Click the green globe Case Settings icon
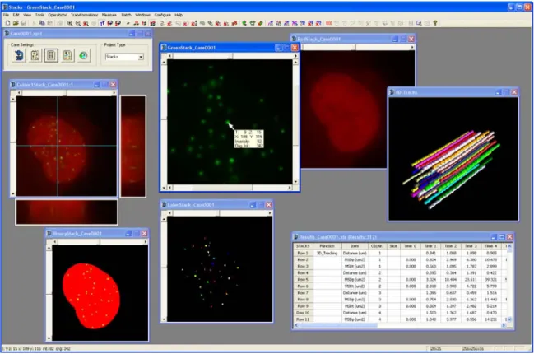 click(83, 55)
